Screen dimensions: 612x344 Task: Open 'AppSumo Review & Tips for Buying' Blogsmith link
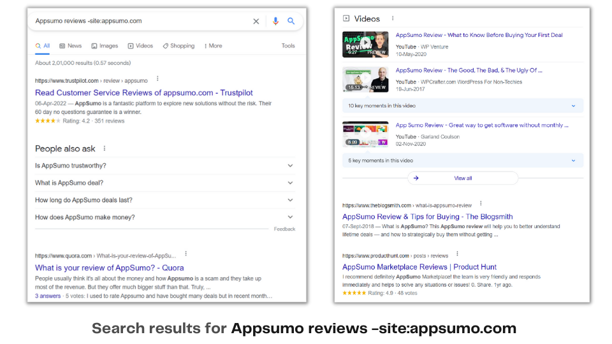[427, 217]
